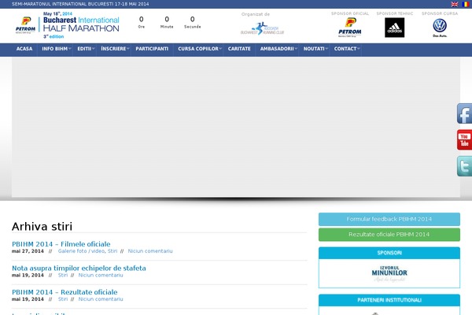The width and height of the screenshot is (472, 315).
Task: Click the Bucharest International Half Marathon logo
Action: pos(68,25)
